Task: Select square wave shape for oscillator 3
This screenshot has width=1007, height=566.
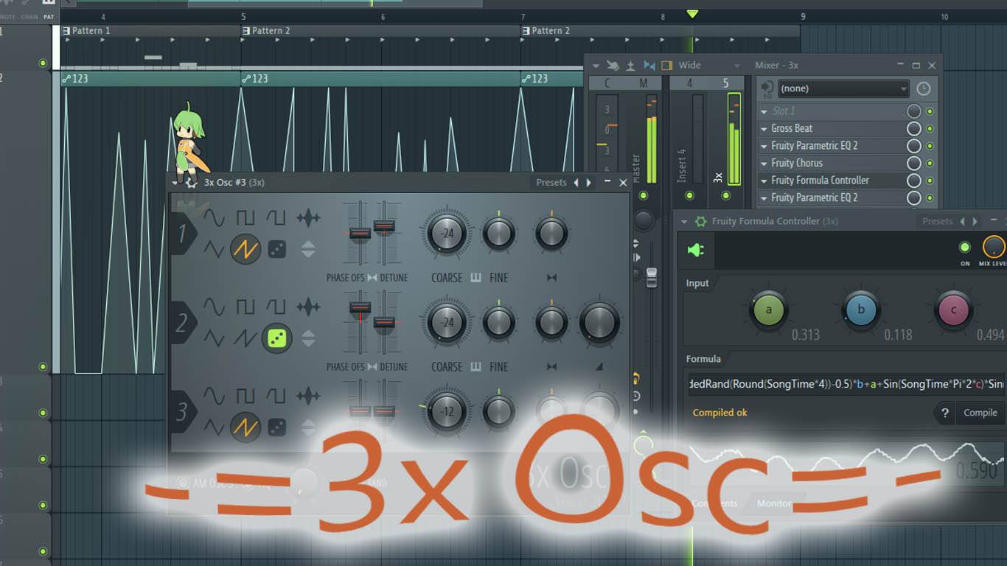Action: [245, 396]
